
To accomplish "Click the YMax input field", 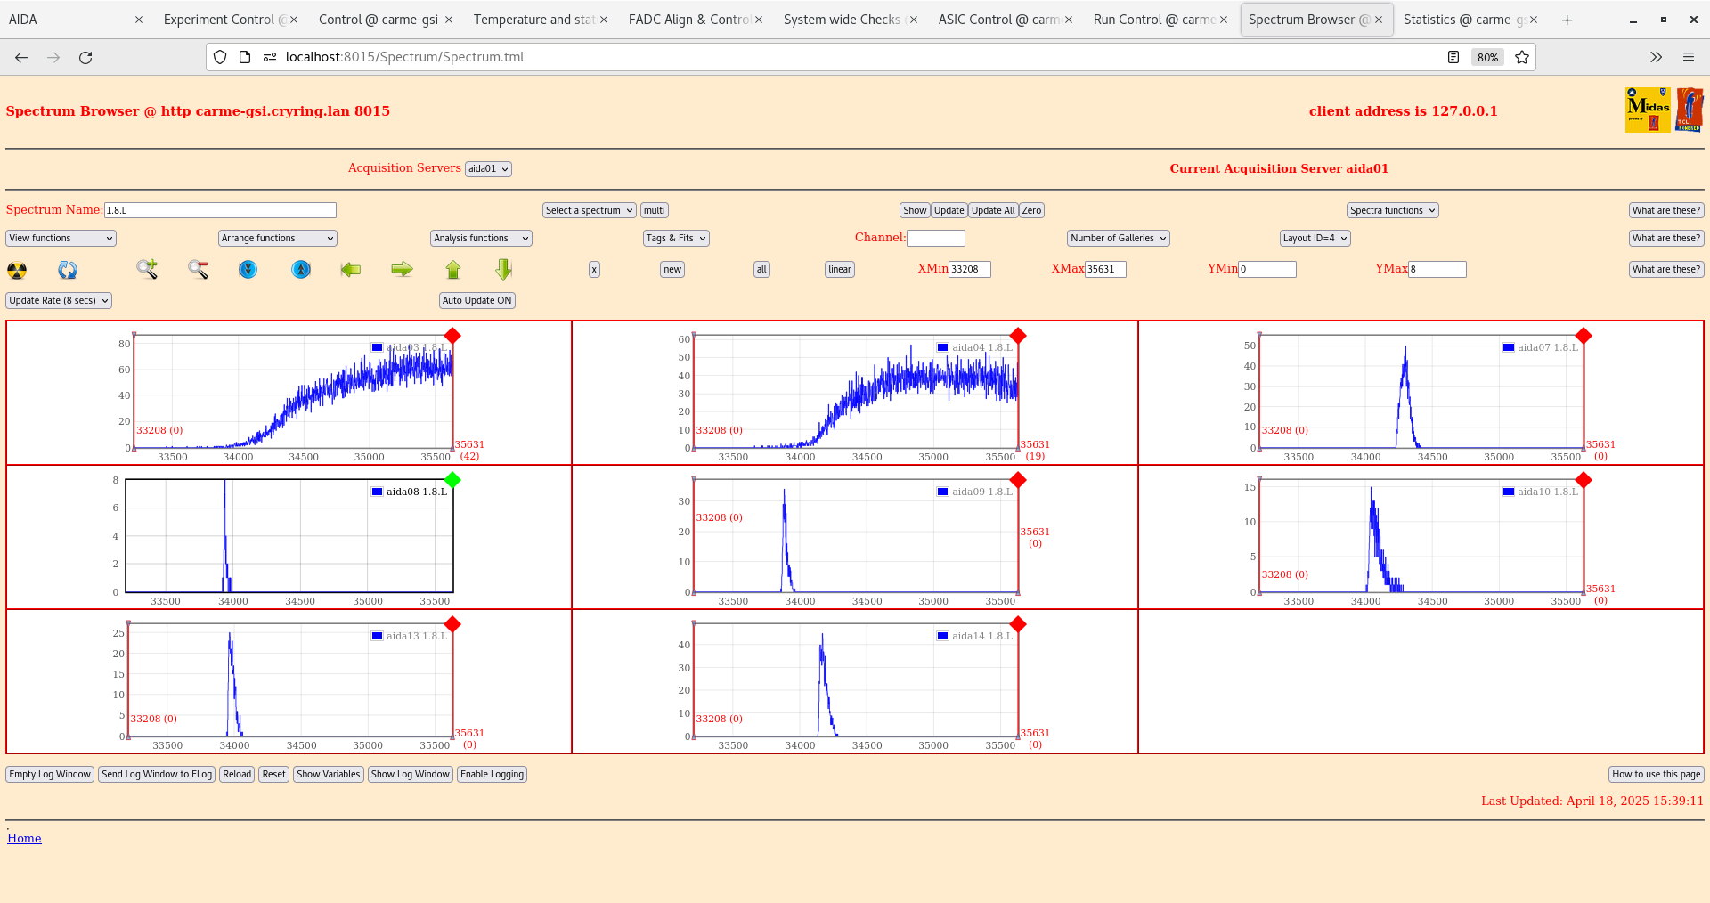I will (x=1437, y=269).
